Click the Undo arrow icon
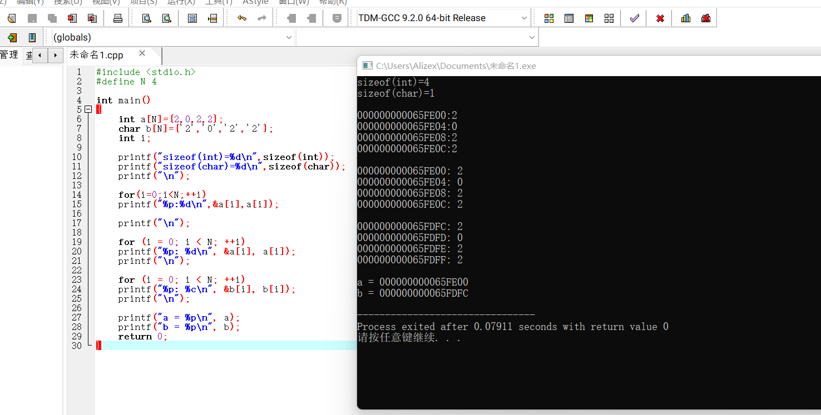Viewport: 821px width, 415px height. click(x=242, y=18)
